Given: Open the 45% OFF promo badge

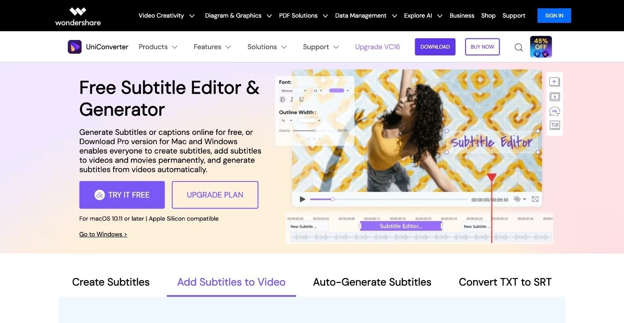Looking at the screenshot, I should (x=541, y=47).
